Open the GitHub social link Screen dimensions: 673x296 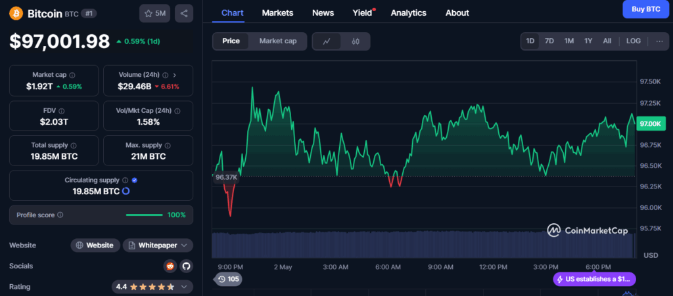pos(186,266)
